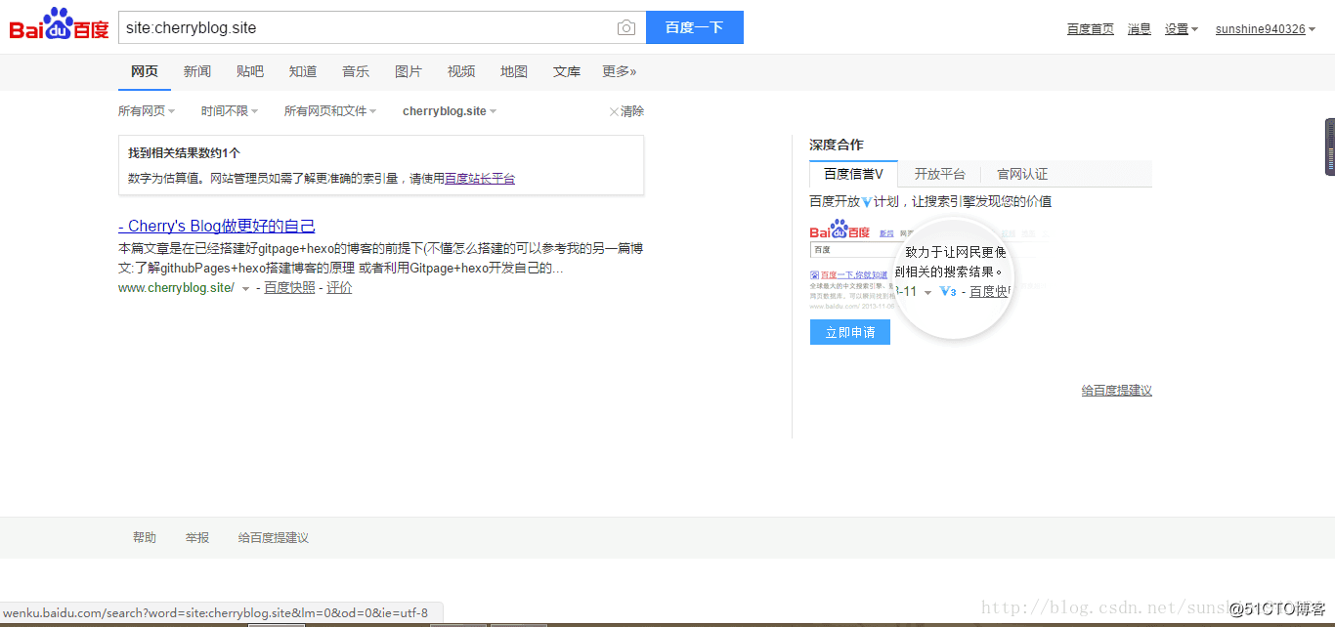The image size is (1335, 627).
Task: Select 百度信誉V tab
Action: 853,174
